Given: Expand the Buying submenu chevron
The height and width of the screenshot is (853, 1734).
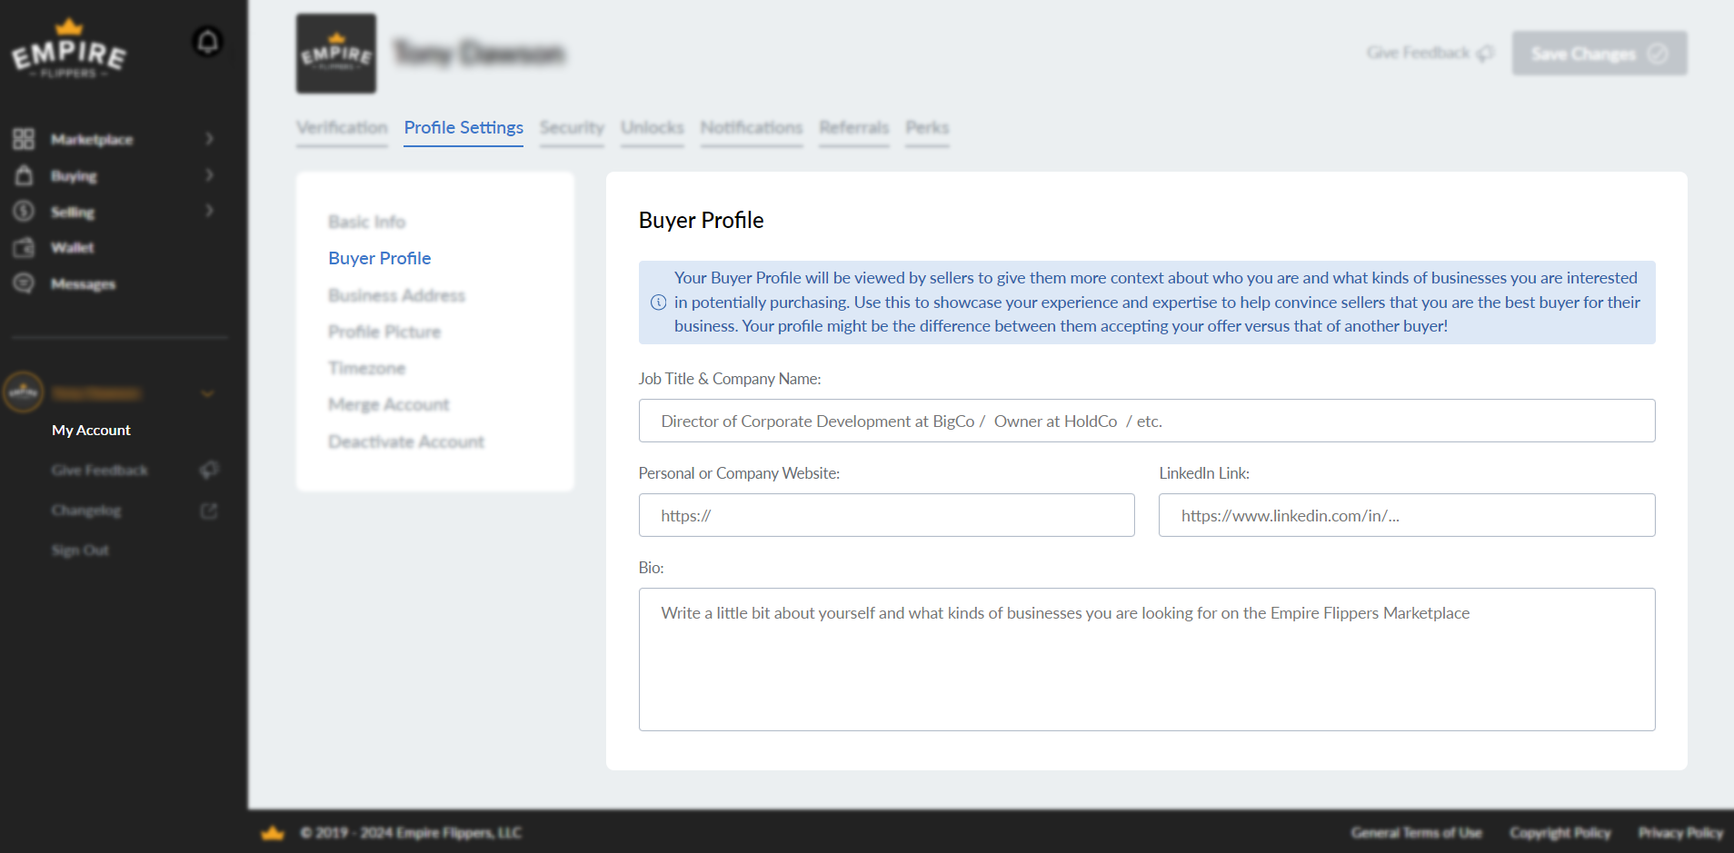Looking at the screenshot, I should pyautogui.click(x=209, y=175).
